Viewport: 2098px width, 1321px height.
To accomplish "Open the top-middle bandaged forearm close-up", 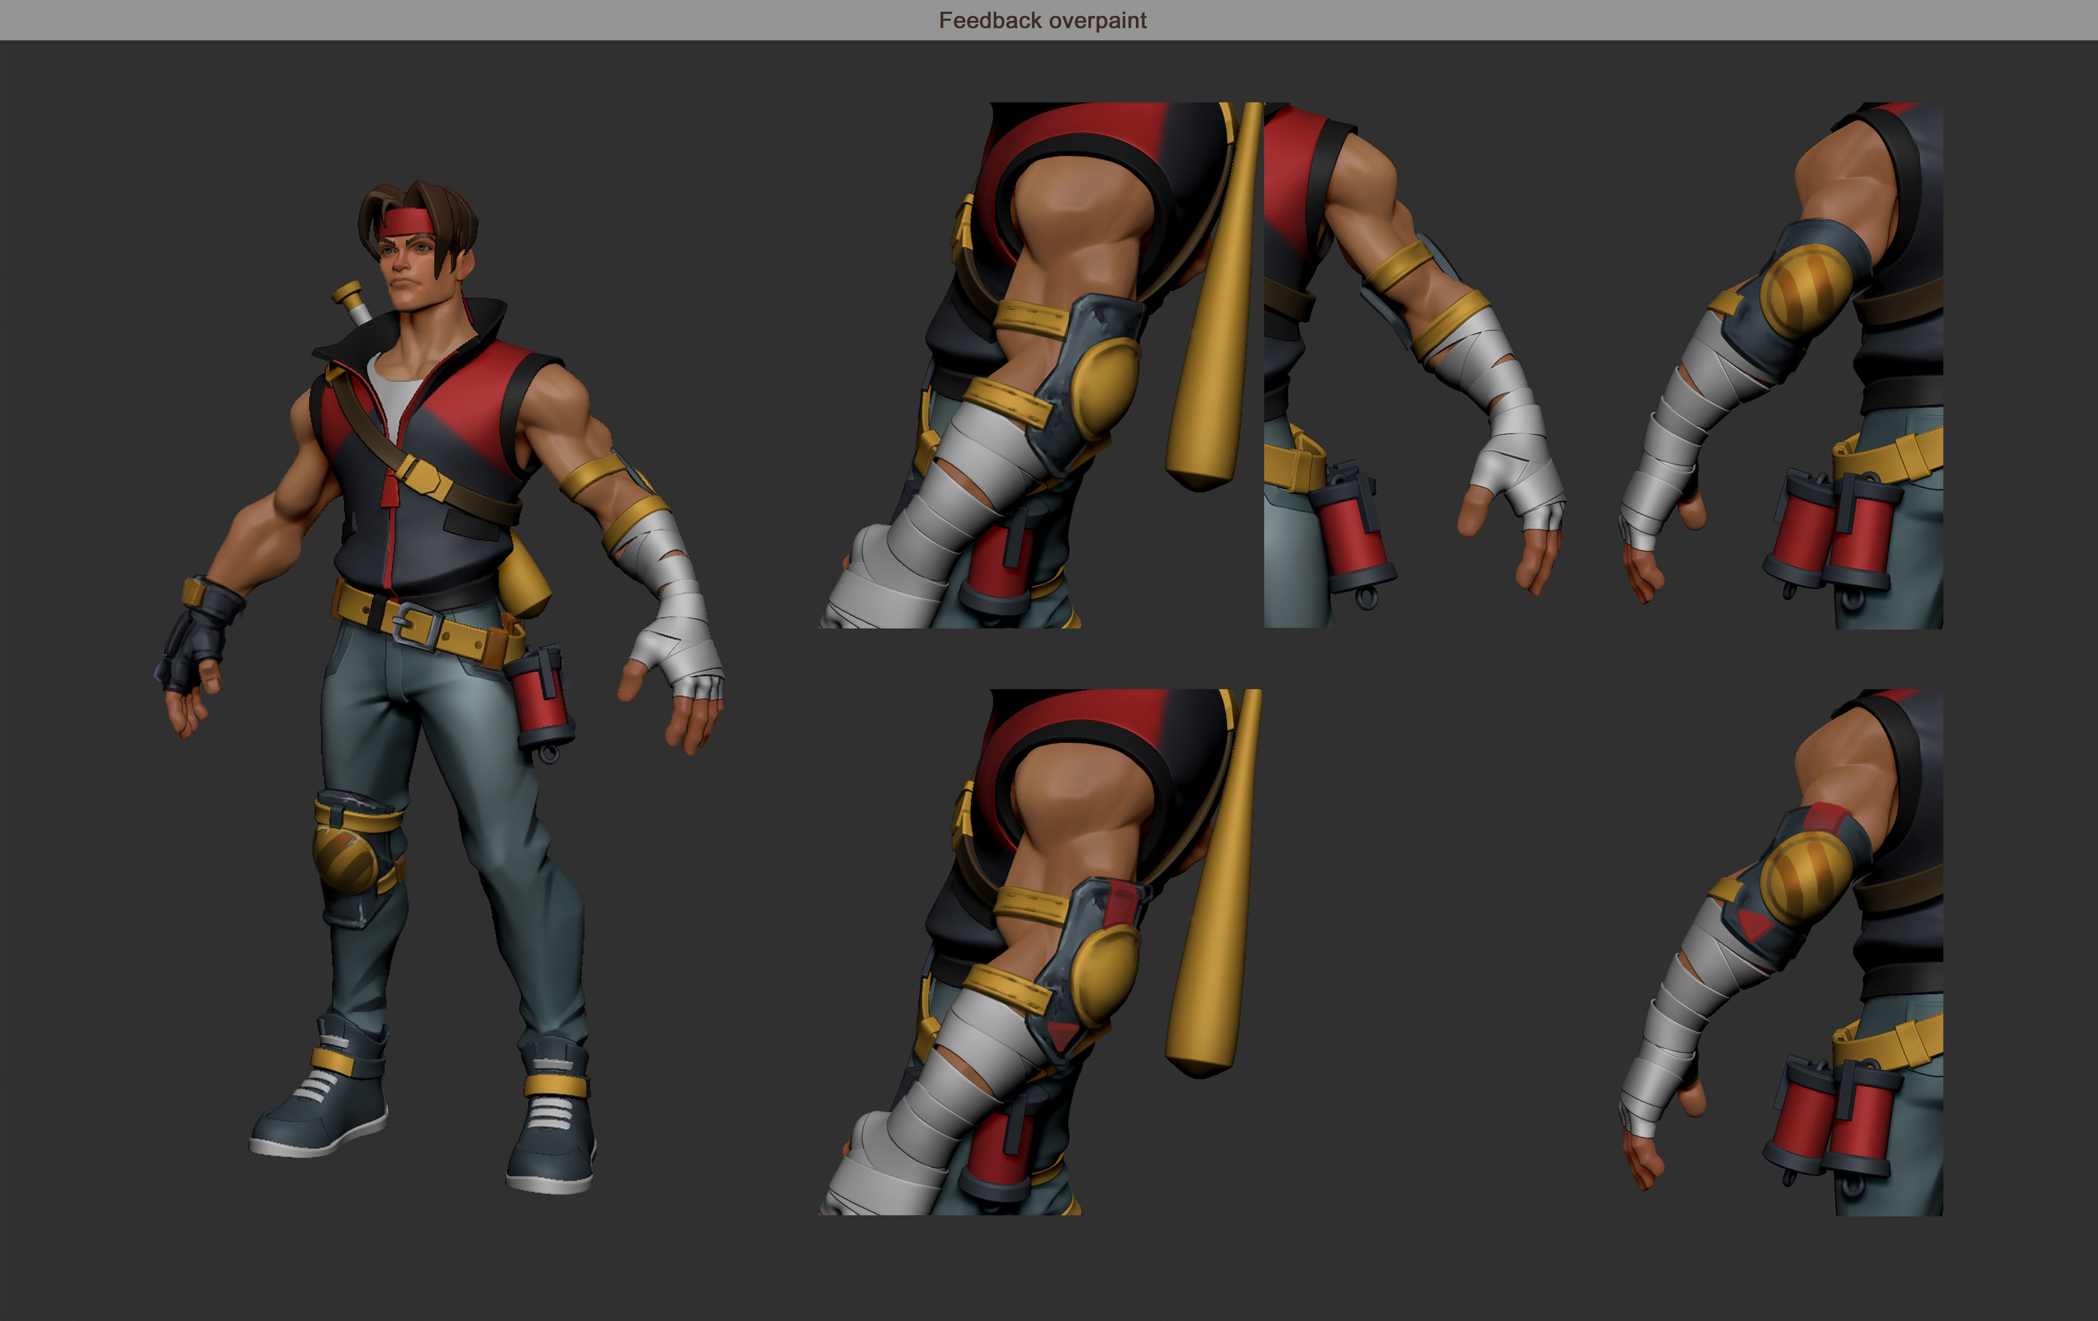I will click(1417, 365).
